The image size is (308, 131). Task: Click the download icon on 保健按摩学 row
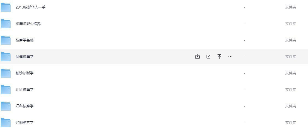(197, 57)
